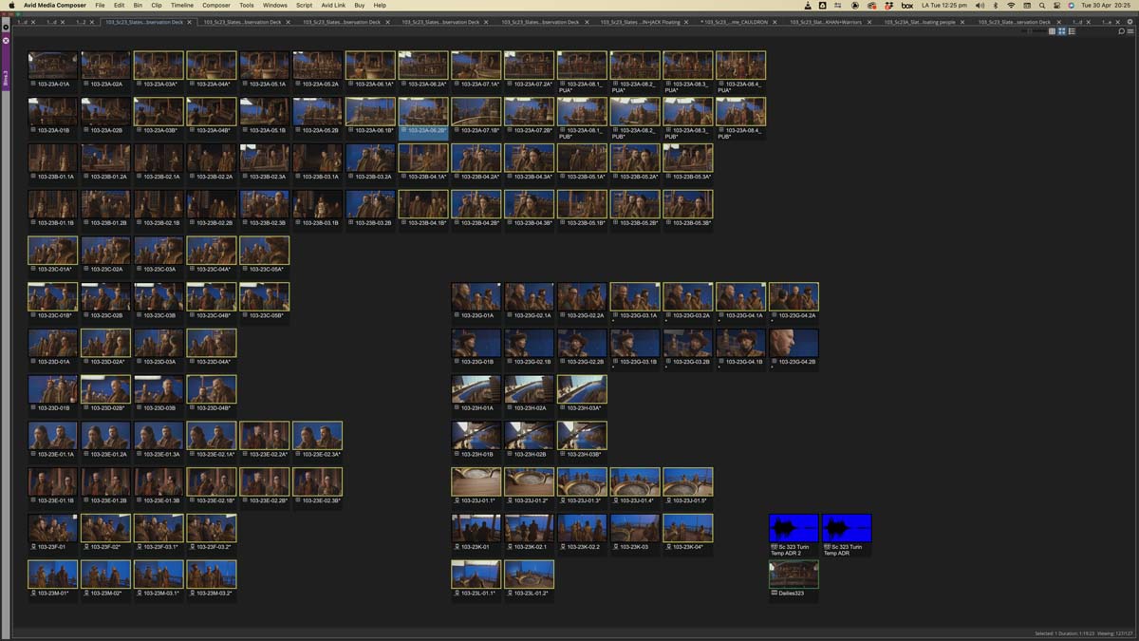This screenshot has height=641, width=1139.
Task: Close the 103_Sc23_Slates IN+JACK Floating tab
Action: [687, 21]
